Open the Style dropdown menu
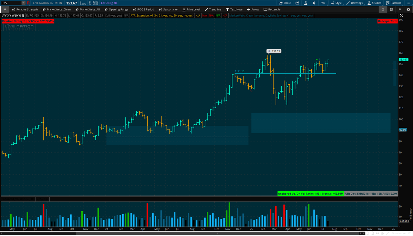This screenshot has height=236, width=413. tap(337, 3)
